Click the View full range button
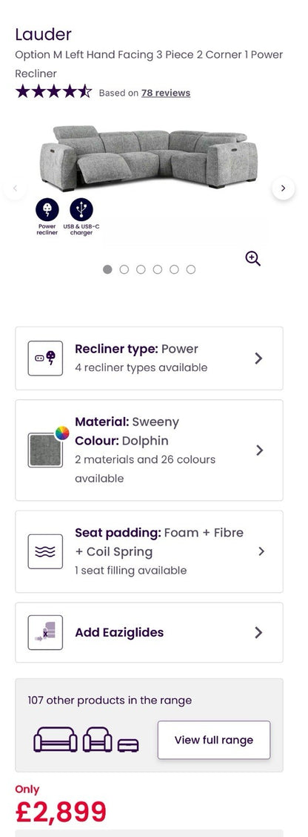Image resolution: width=308 pixels, height=837 pixels. [x=214, y=740]
